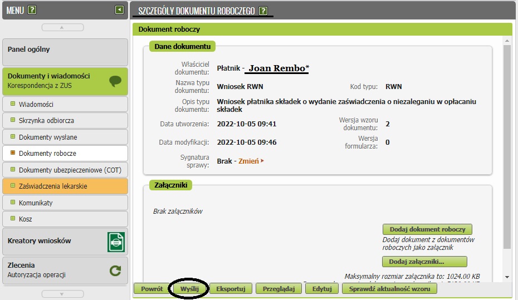Viewport: 518px width, 300px height.
Task: Click the Zmień link for Sygnatura sprawy
Action: point(251,161)
